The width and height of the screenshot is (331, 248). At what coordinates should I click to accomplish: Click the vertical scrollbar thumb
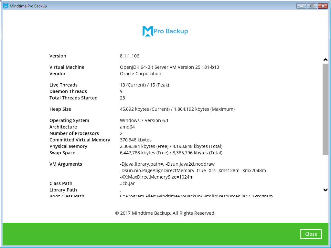coord(325,109)
